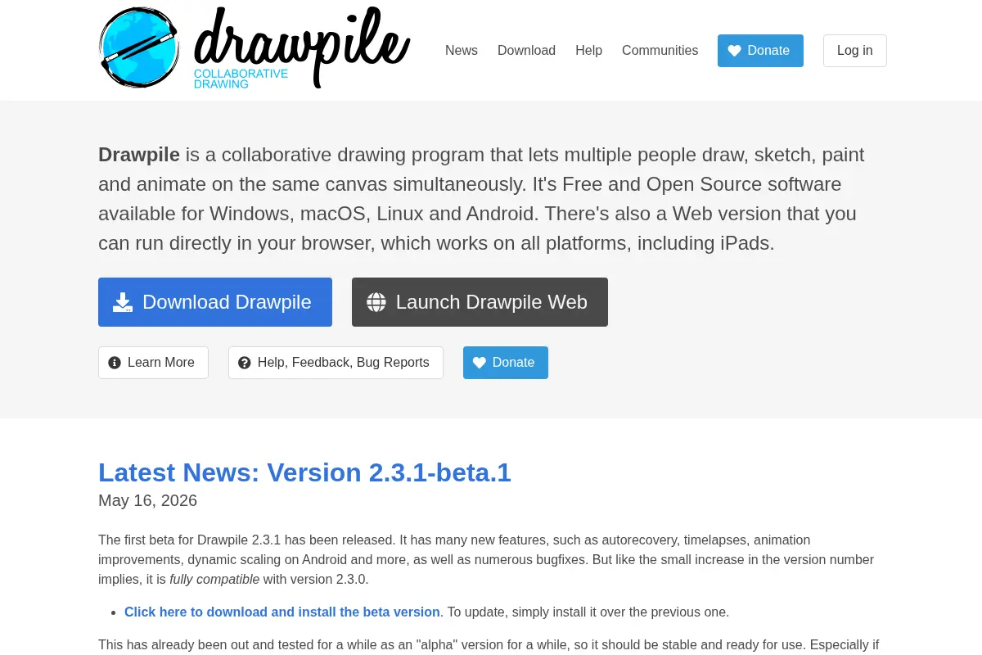Open the News menu item
The image size is (982, 655).
tap(462, 51)
